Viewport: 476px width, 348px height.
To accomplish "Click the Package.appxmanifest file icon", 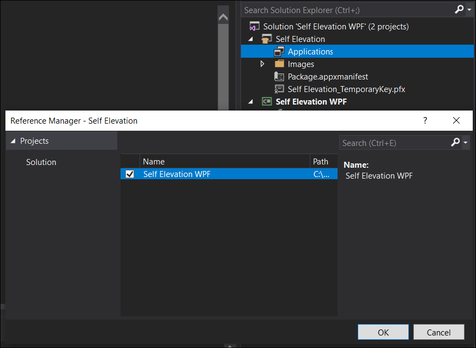I will click(279, 77).
